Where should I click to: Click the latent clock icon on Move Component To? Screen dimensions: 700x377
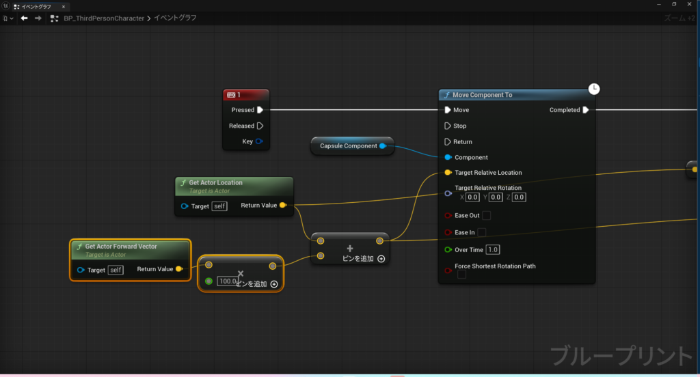595,89
